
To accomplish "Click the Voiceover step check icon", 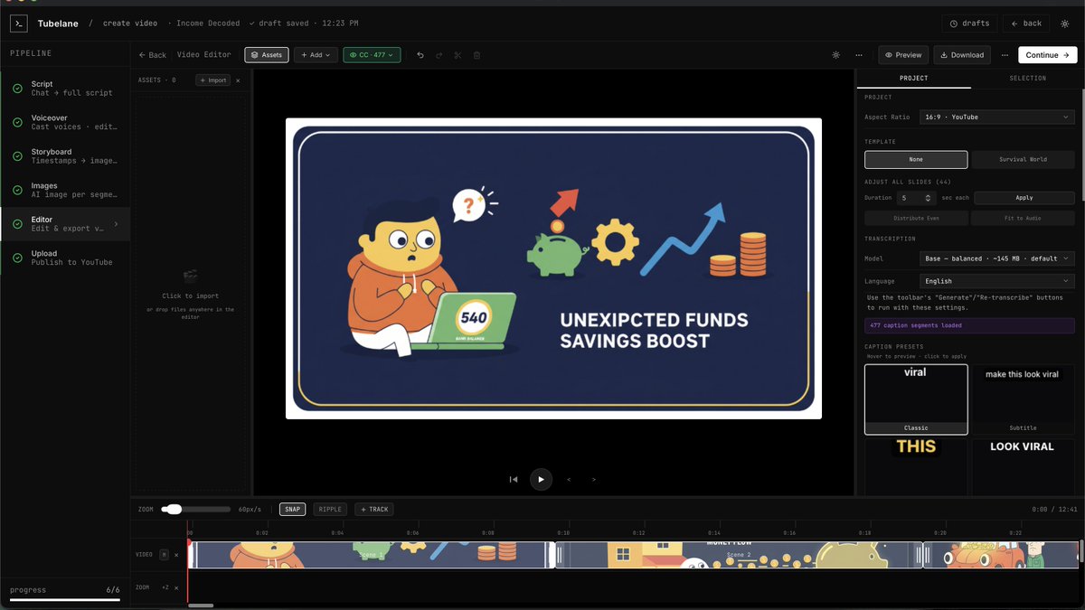I will [x=17, y=122].
